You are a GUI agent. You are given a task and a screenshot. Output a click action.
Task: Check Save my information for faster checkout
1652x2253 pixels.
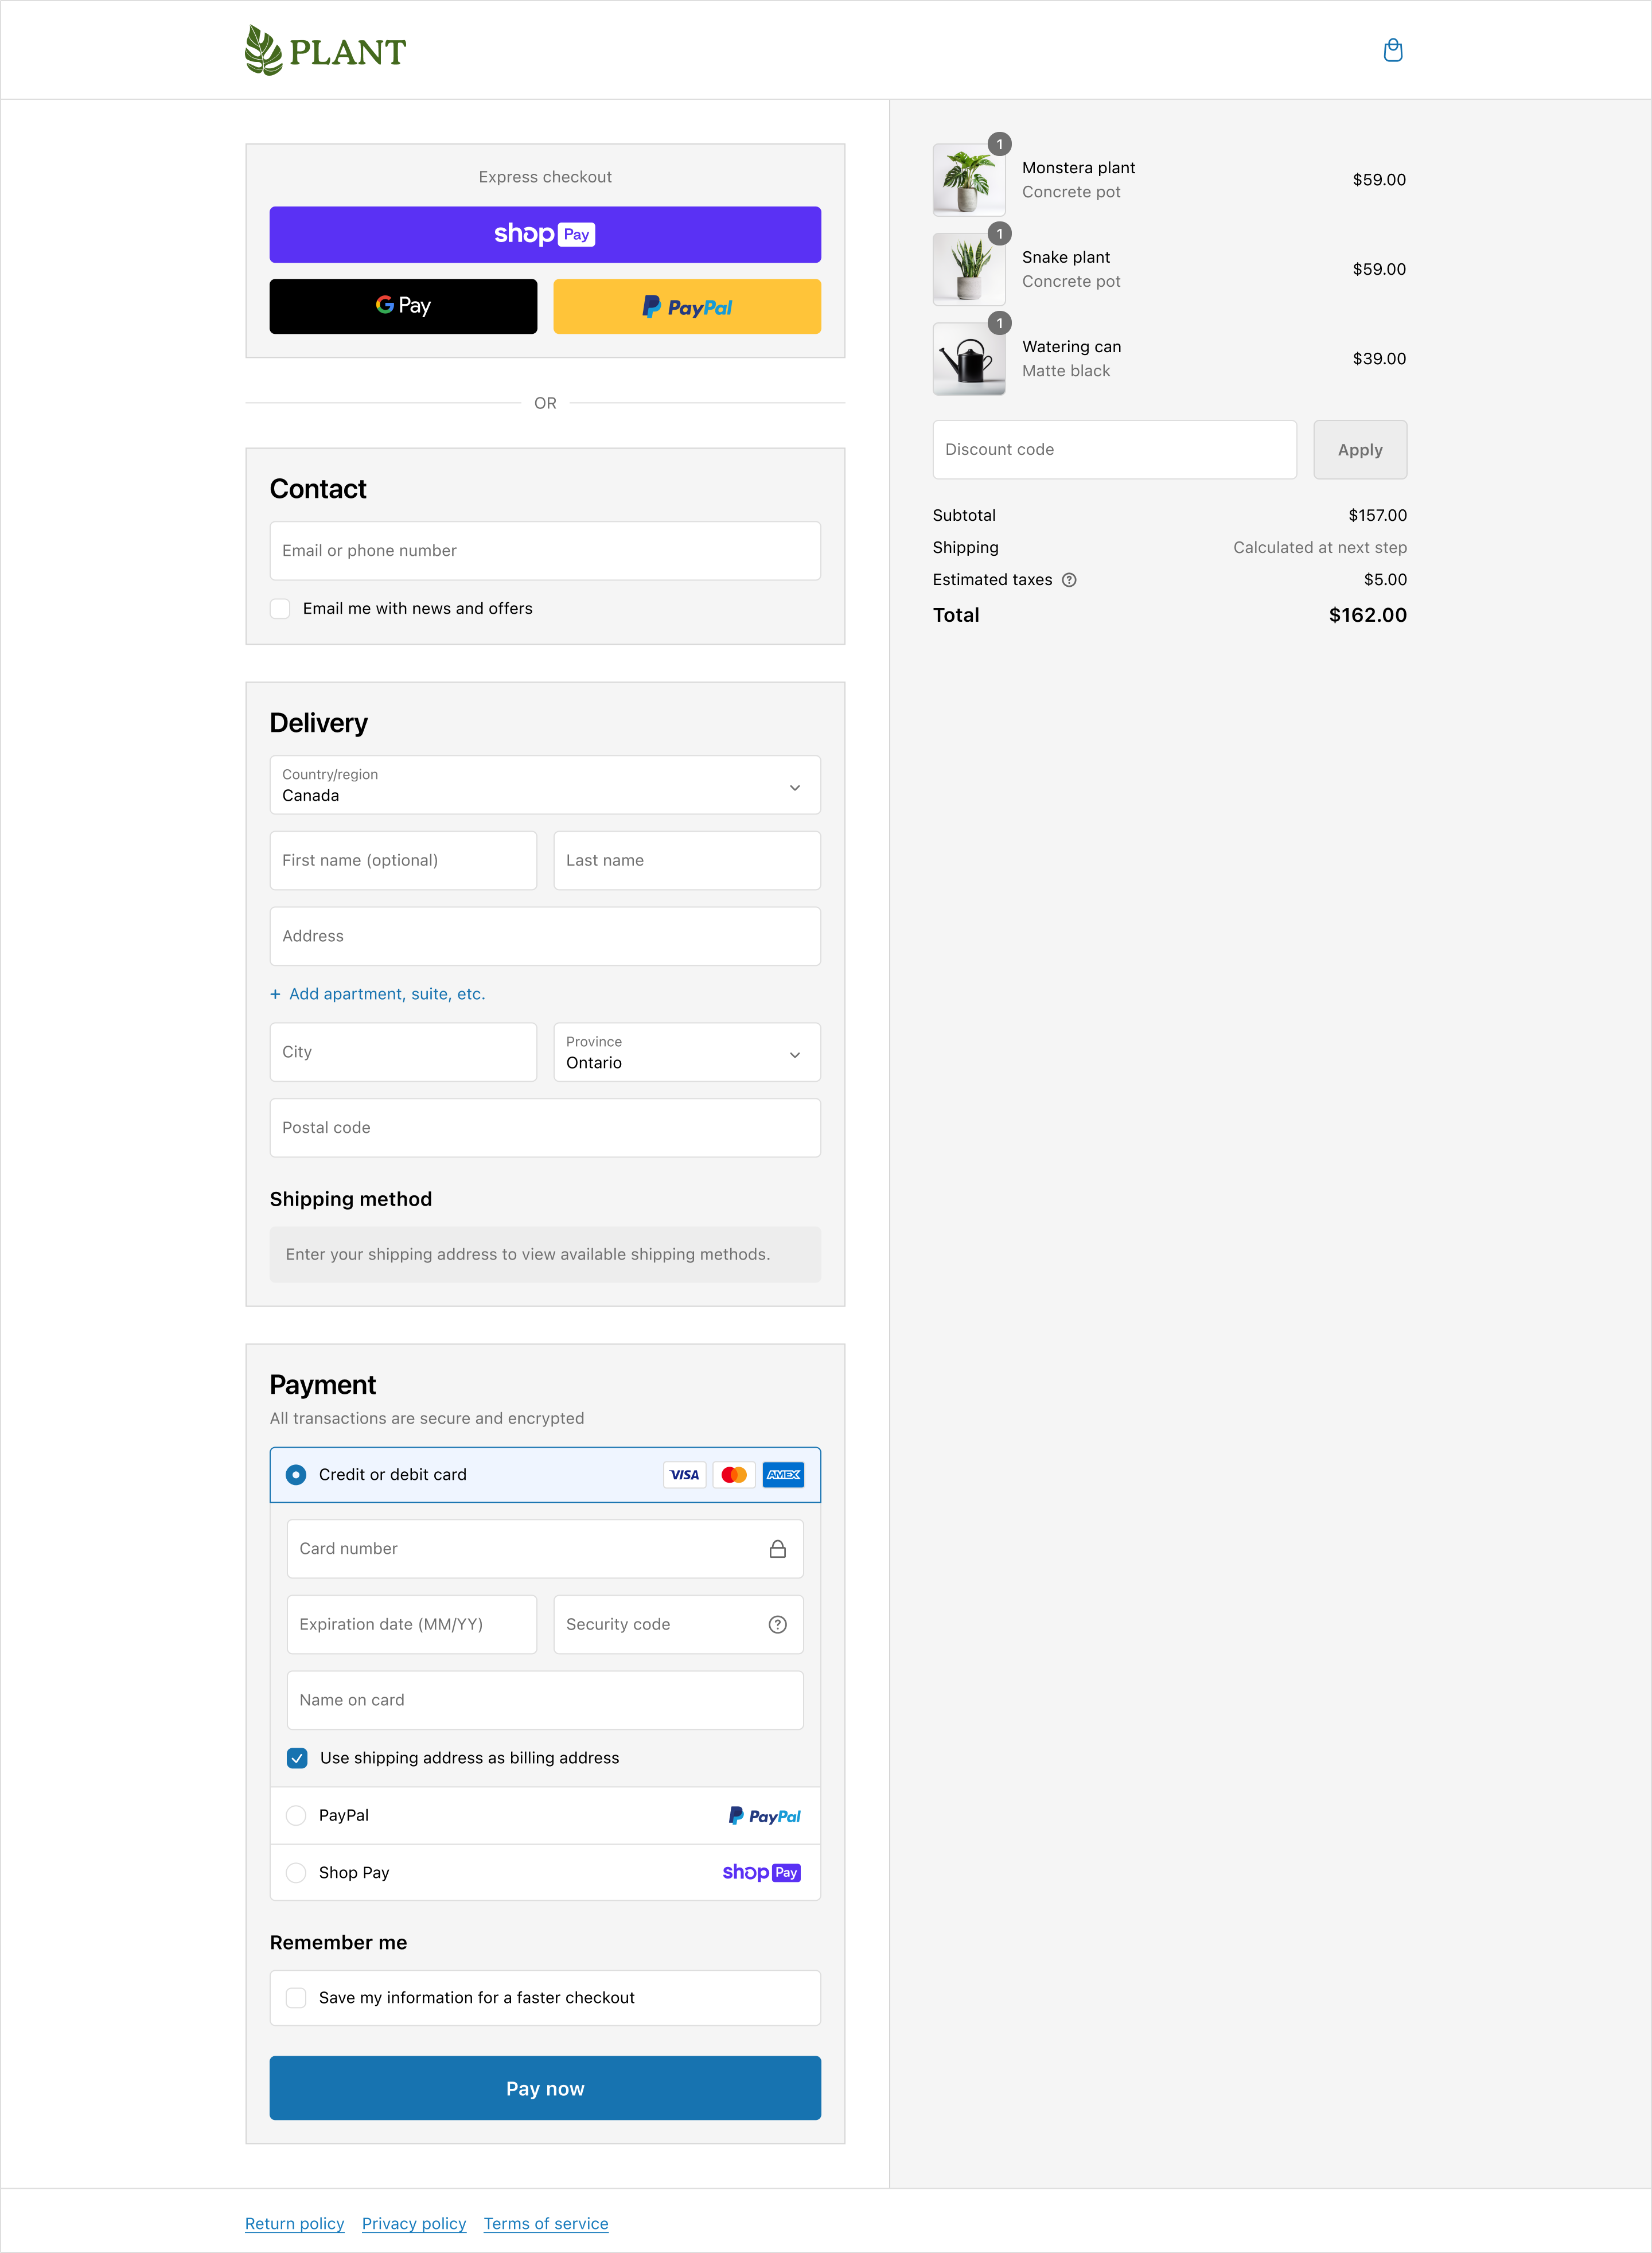pos(296,1998)
